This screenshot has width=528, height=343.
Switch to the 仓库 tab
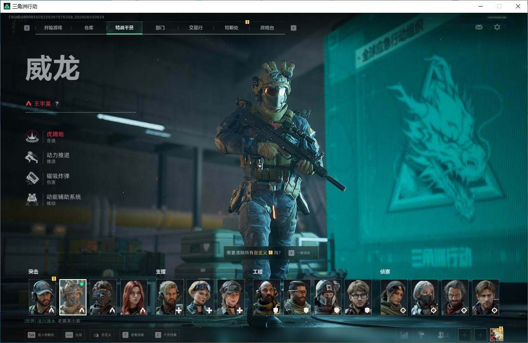click(x=89, y=28)
